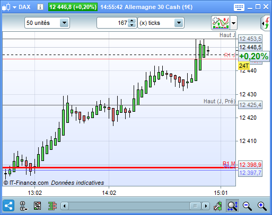Click the 15:01 time axis label
Viewport: 272px width, 215px height.
click(x=221, y=193)
